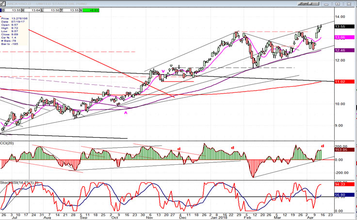This screenshot has width=357, height=220.
Task: Click the red 11.02 price tag
Action: (x=345, y=81)
